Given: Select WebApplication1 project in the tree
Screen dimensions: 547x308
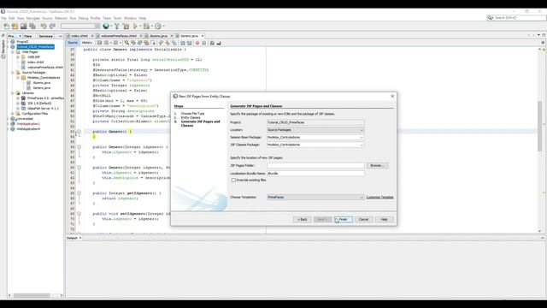Looking at the screenshot, I should point(28,124).
